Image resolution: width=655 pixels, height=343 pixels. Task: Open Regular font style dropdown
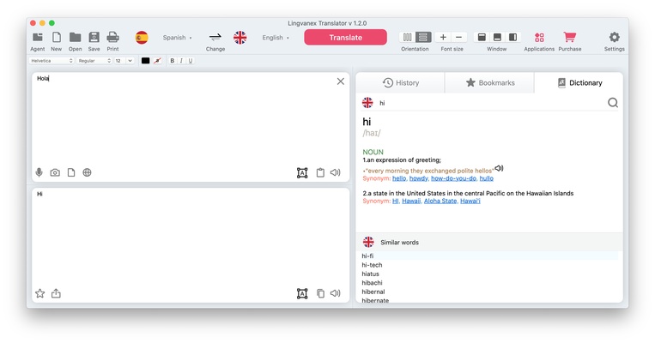(94, 61)
